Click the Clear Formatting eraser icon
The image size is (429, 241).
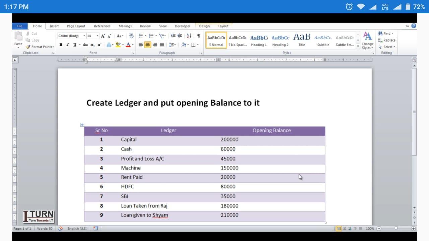131,36
